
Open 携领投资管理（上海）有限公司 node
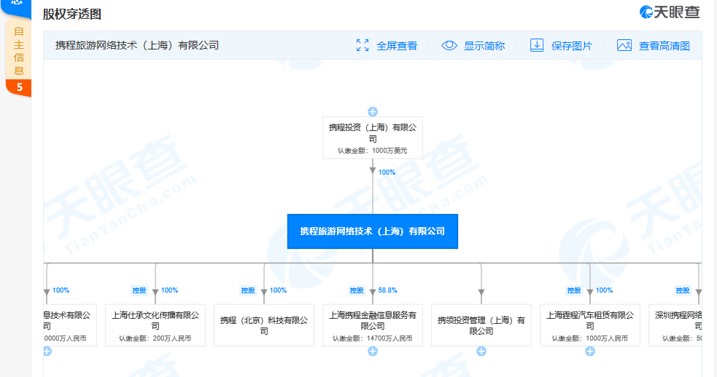(x=481, y=325)
